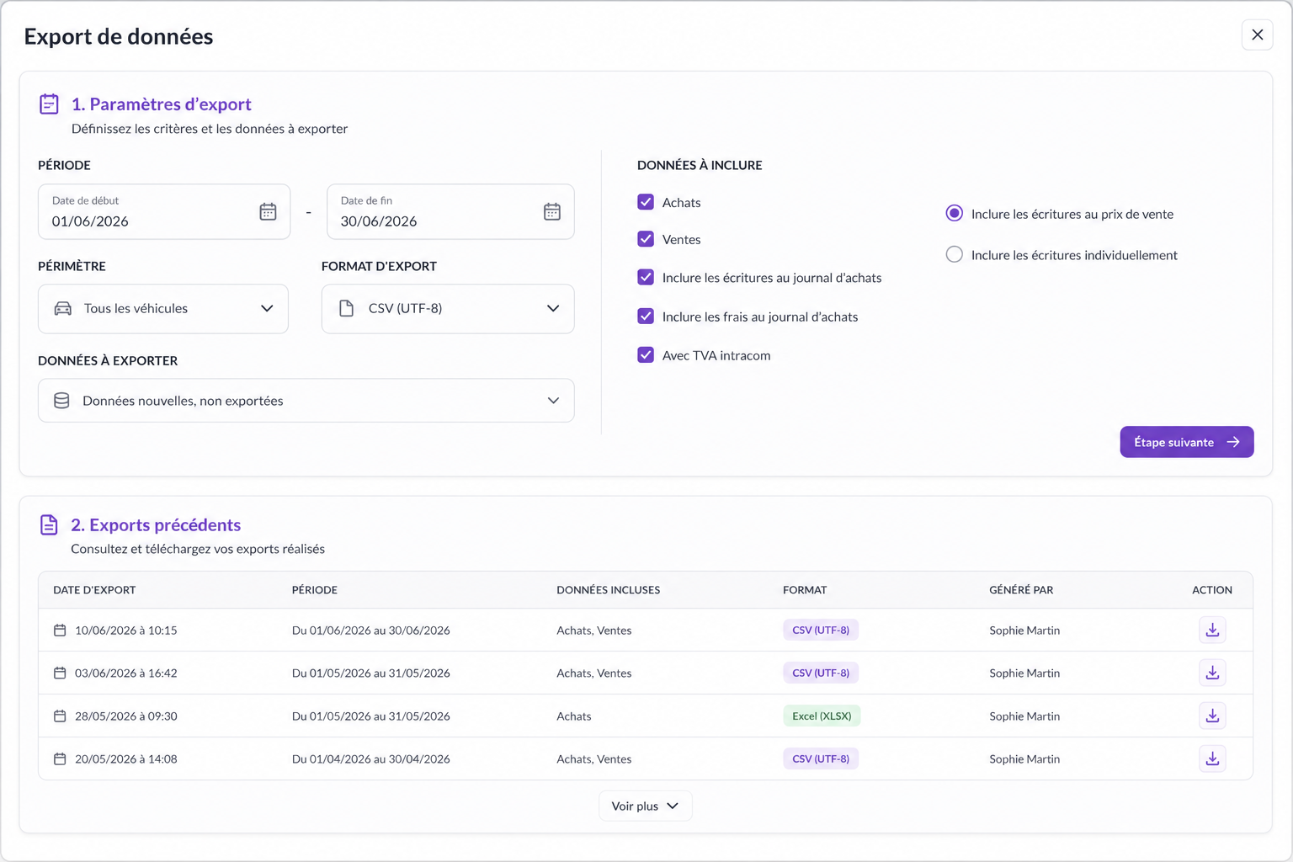Click Sophie Martin in the 28/05/2026 row
1293x862 pixels.
click(1024, 716)
